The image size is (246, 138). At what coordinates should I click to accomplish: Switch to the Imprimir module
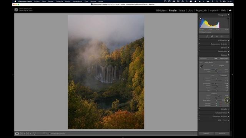tap(214, 10)
